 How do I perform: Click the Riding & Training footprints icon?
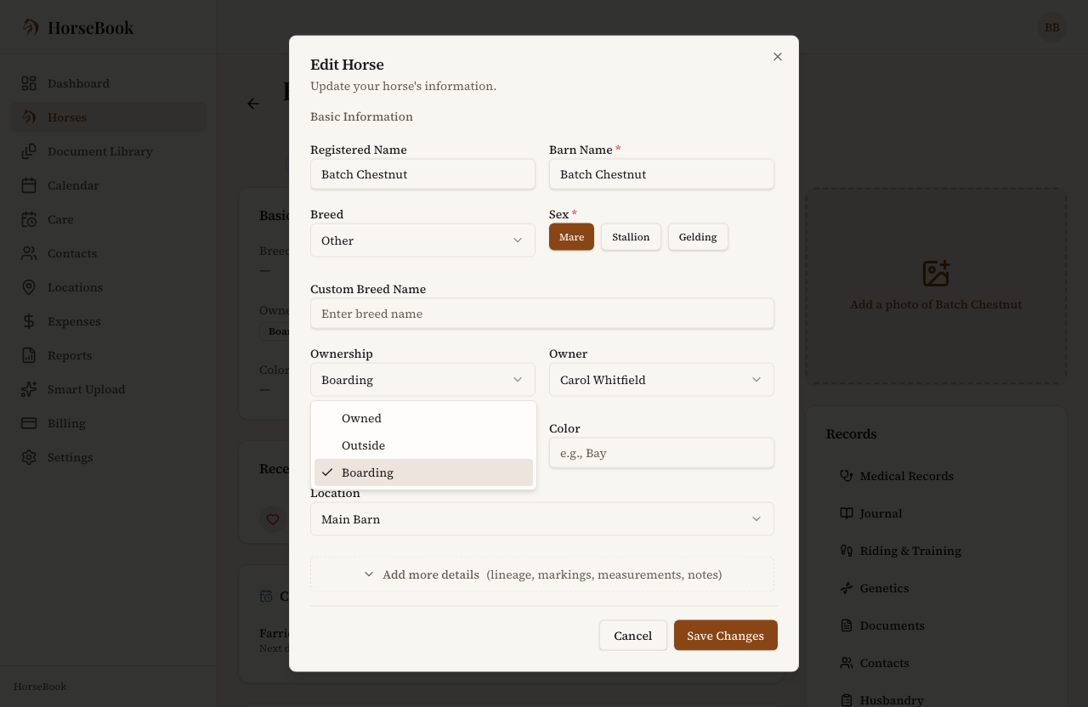tap(847, 551)
